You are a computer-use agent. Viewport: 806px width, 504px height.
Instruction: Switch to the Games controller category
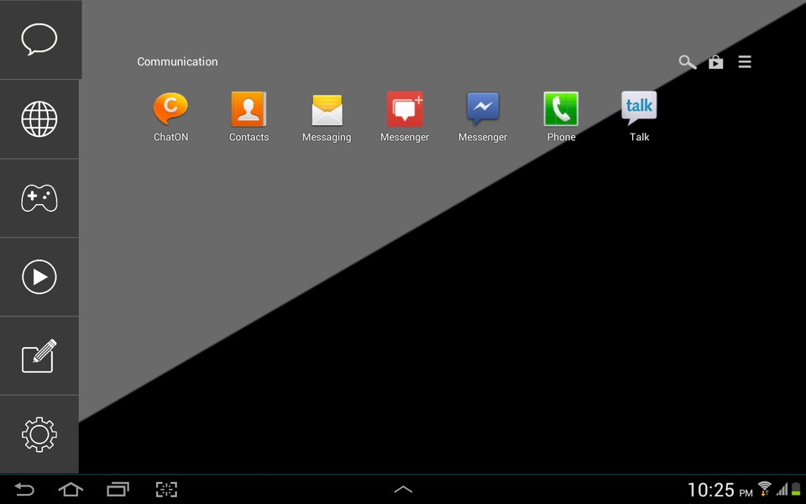[39, 198]
